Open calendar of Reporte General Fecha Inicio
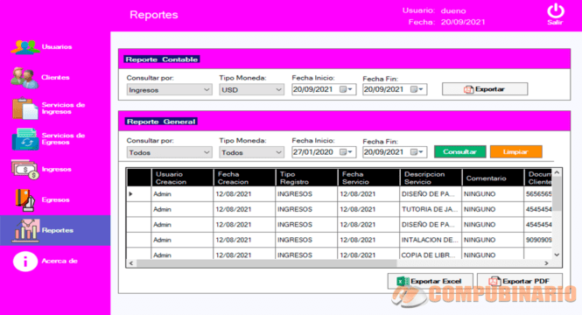This screenshot has width=582, height=315. click(347, 152)
